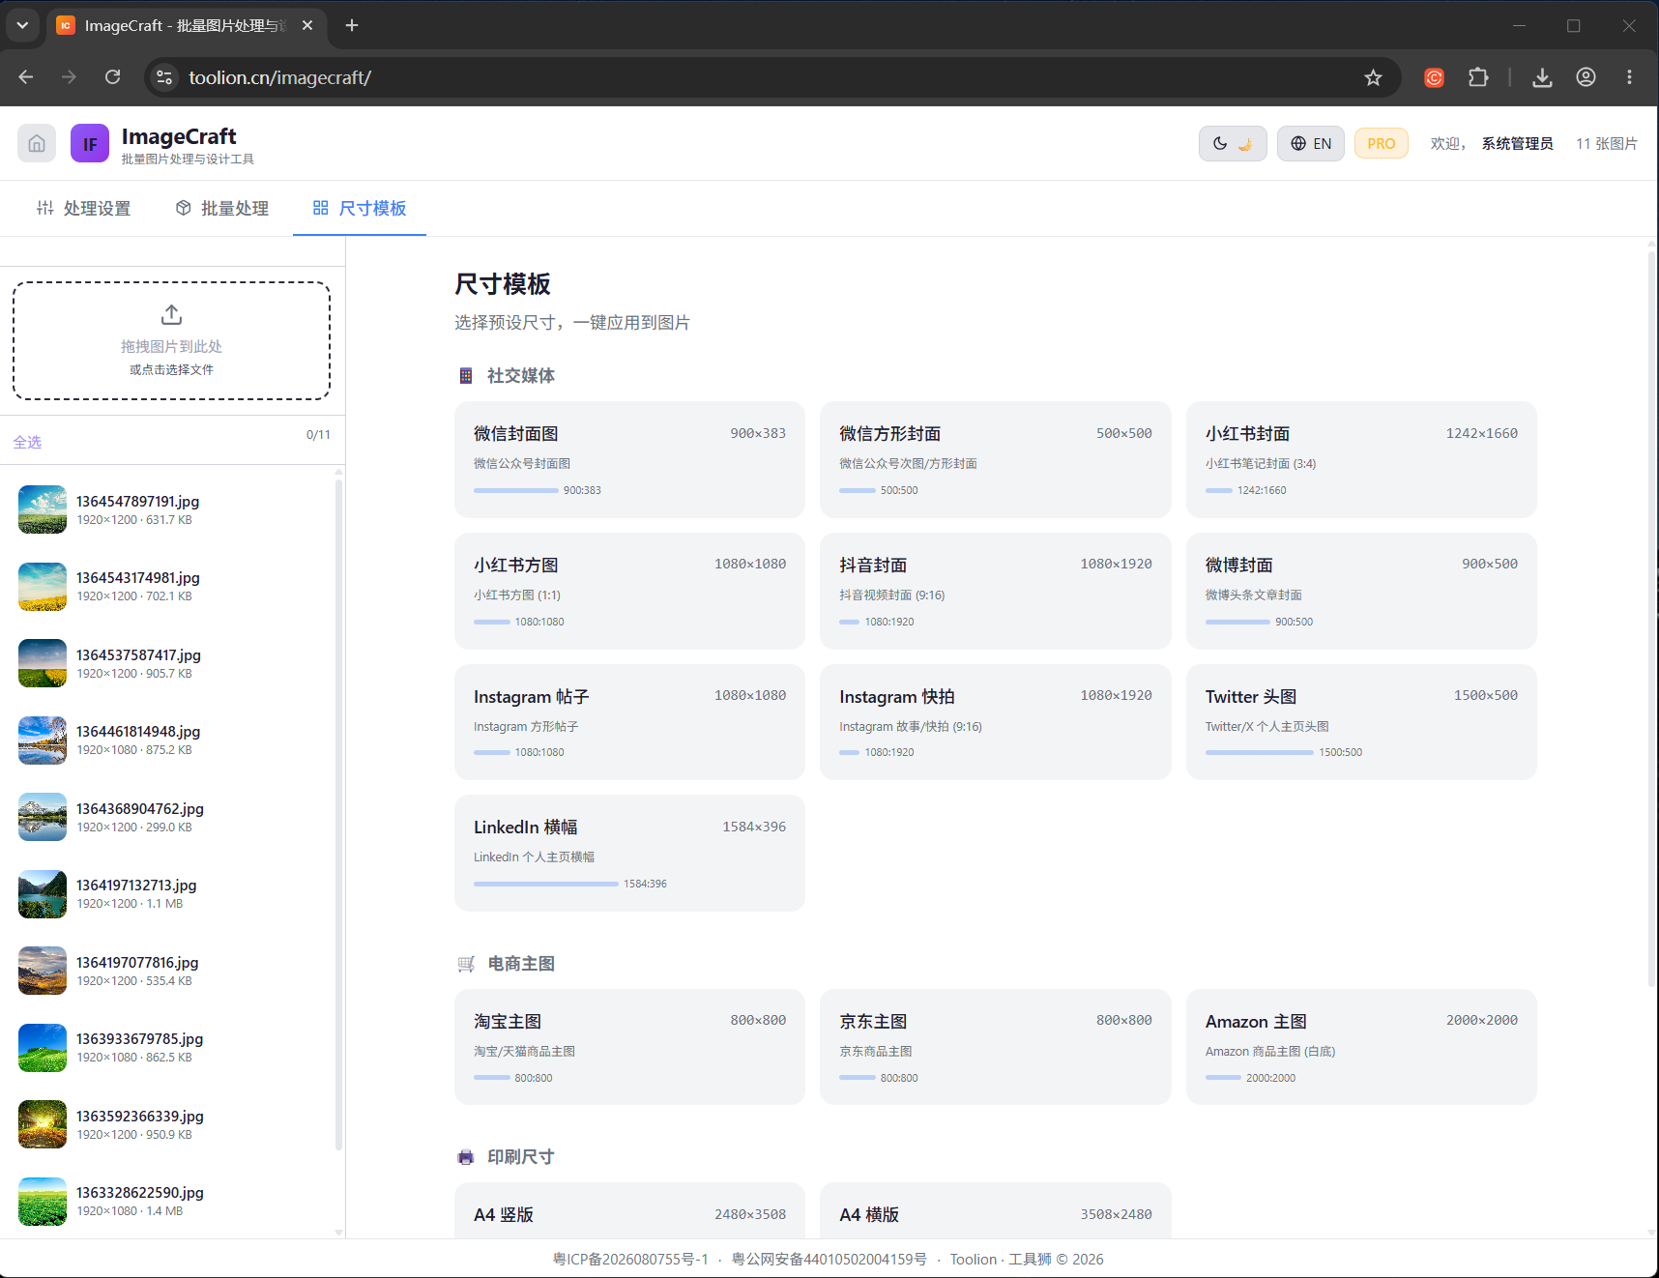Select the Amazon 主图 2000×2000 template
Screen dimensions: 1659x1278
[x=1361, y=1047]
